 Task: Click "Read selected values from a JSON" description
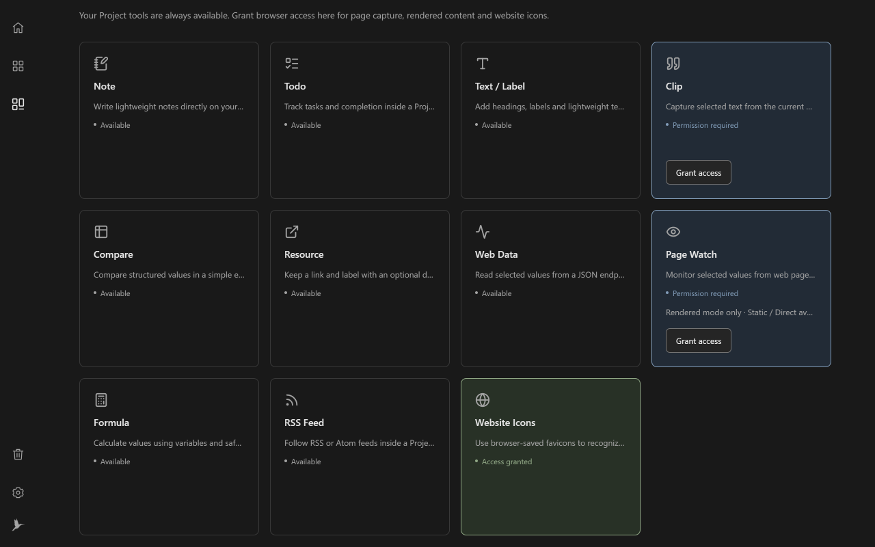[x=550, y=275]
